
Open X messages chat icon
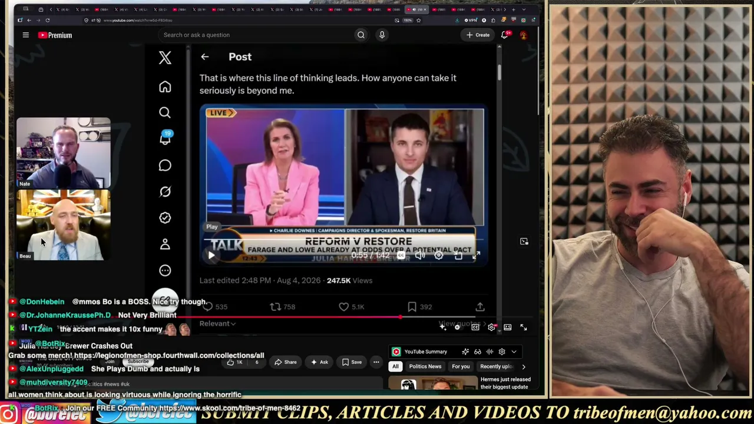tap(165, 165)
